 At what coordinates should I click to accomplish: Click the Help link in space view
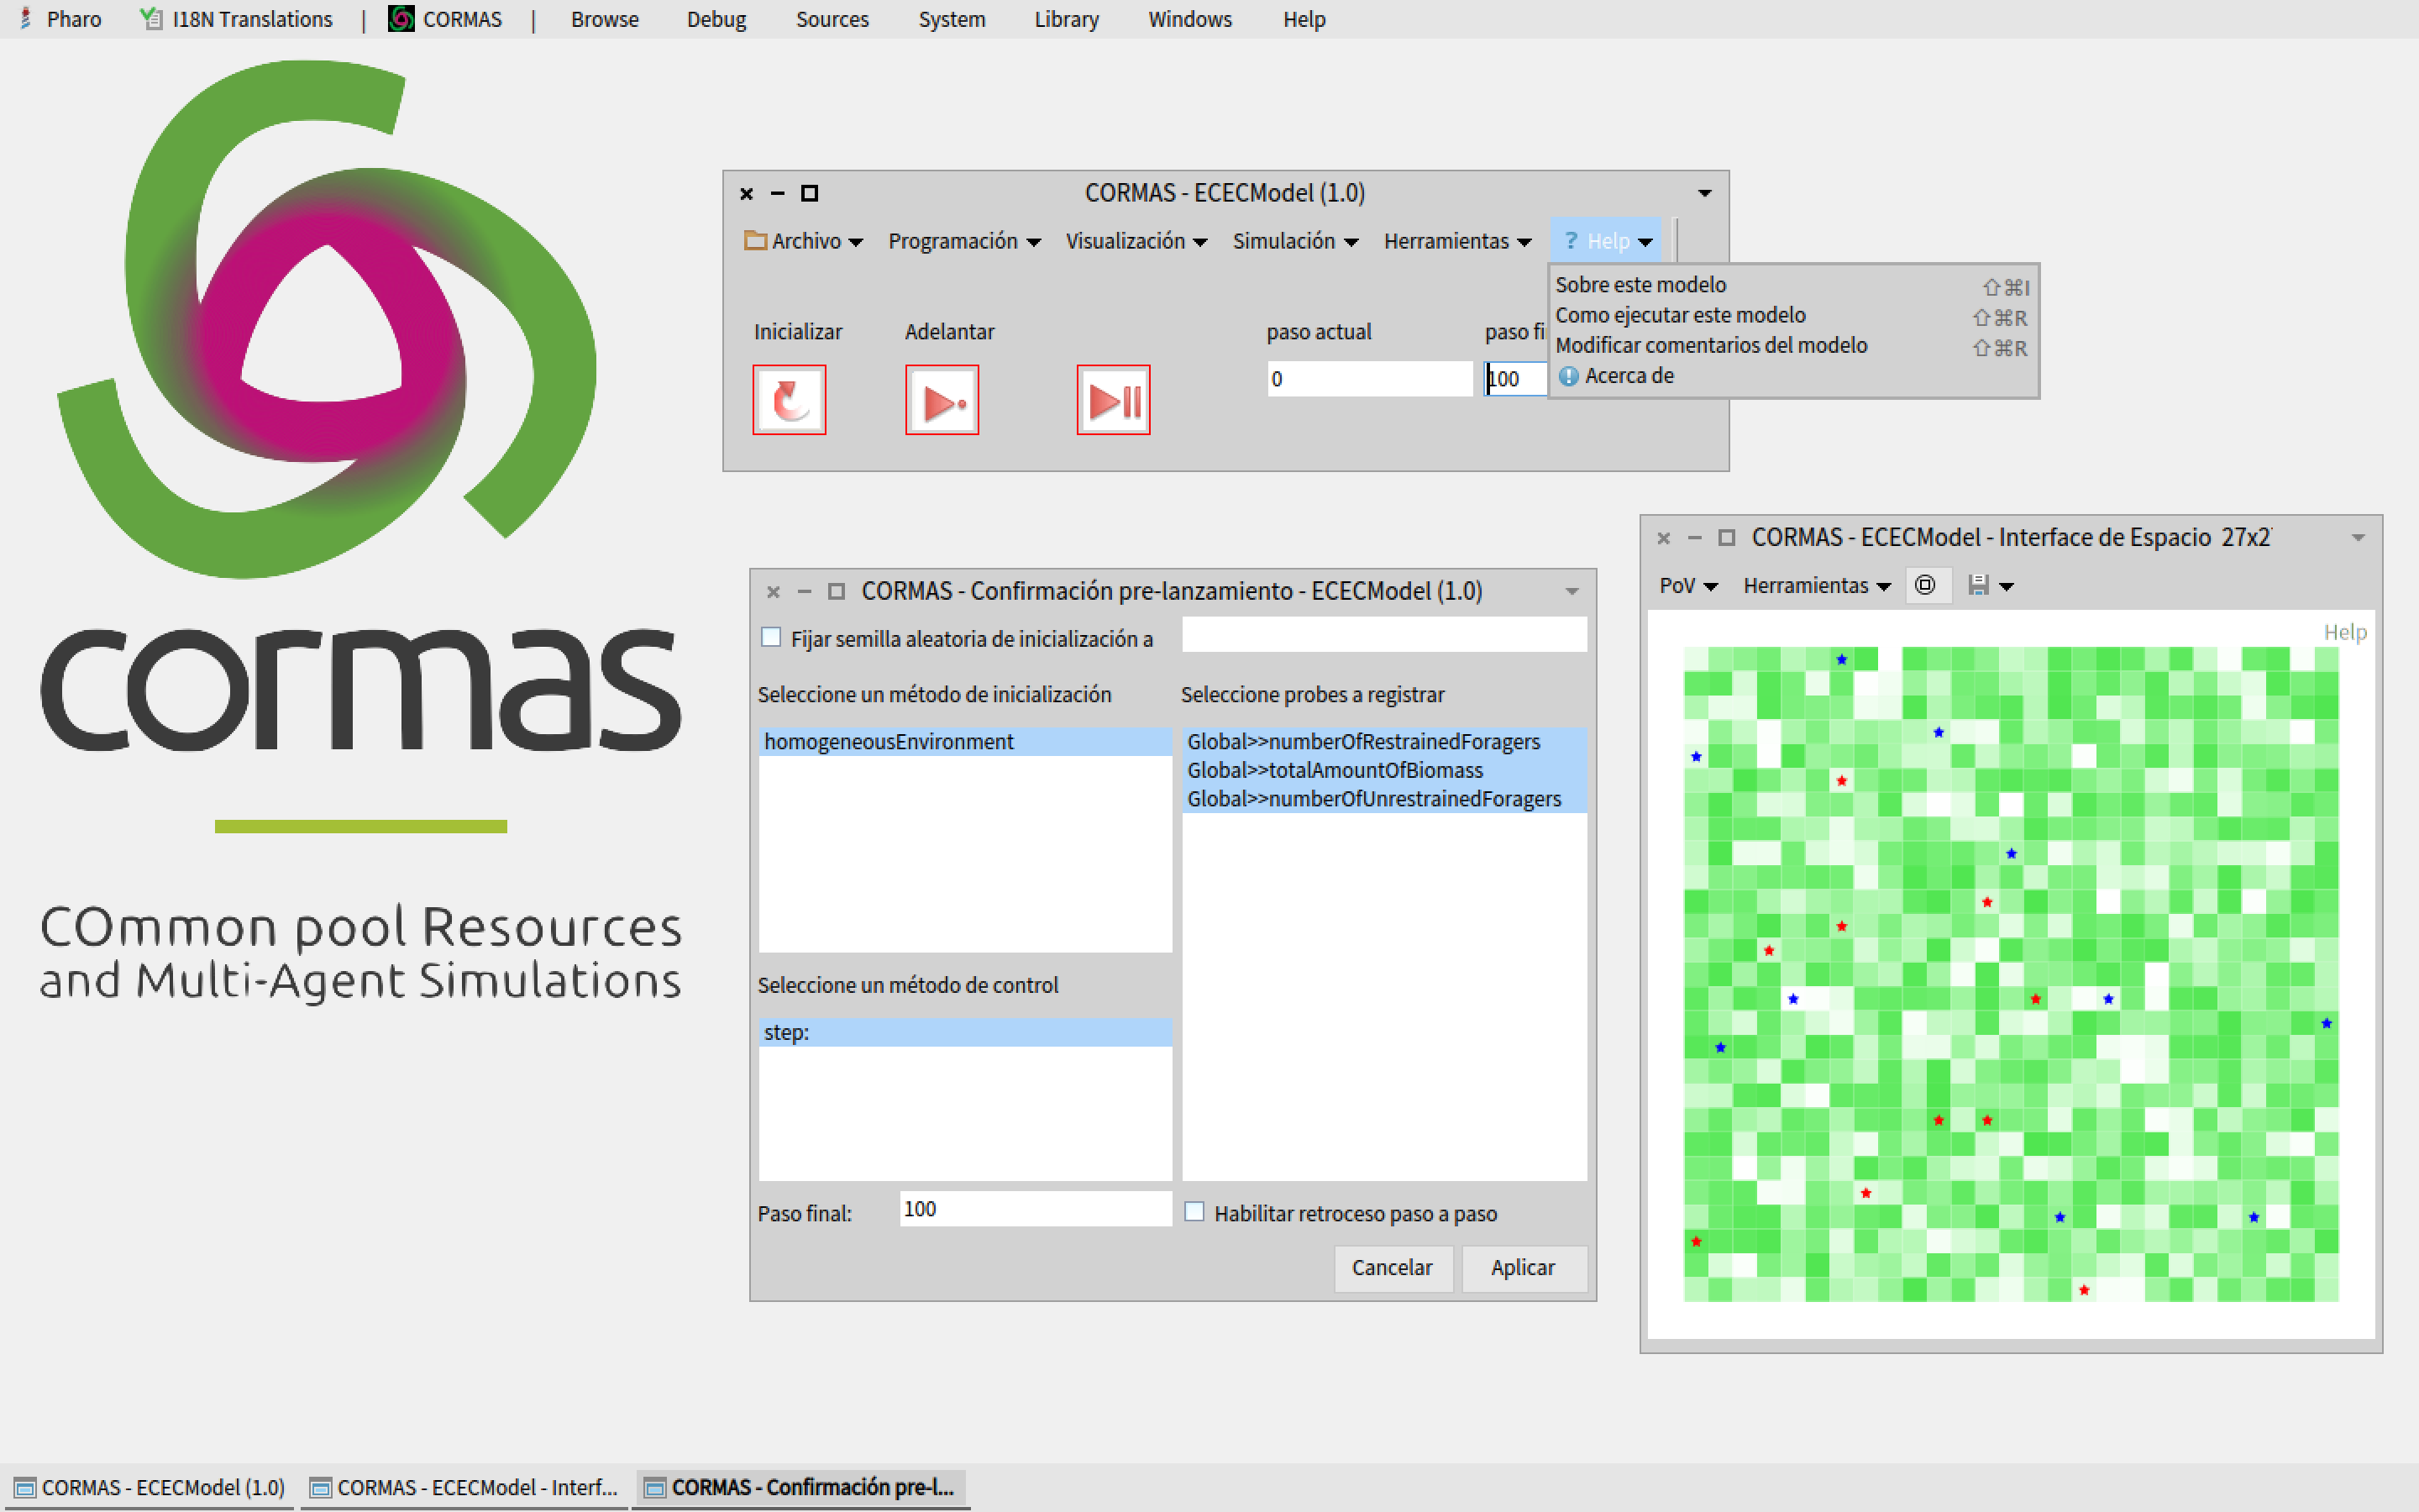2344,632
